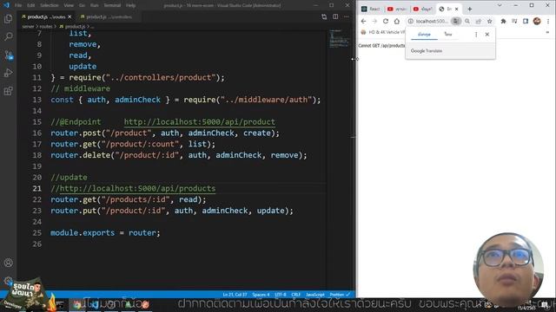556x312 pixels.
Task: Split the editor to the right
Action: coord(335,16)
